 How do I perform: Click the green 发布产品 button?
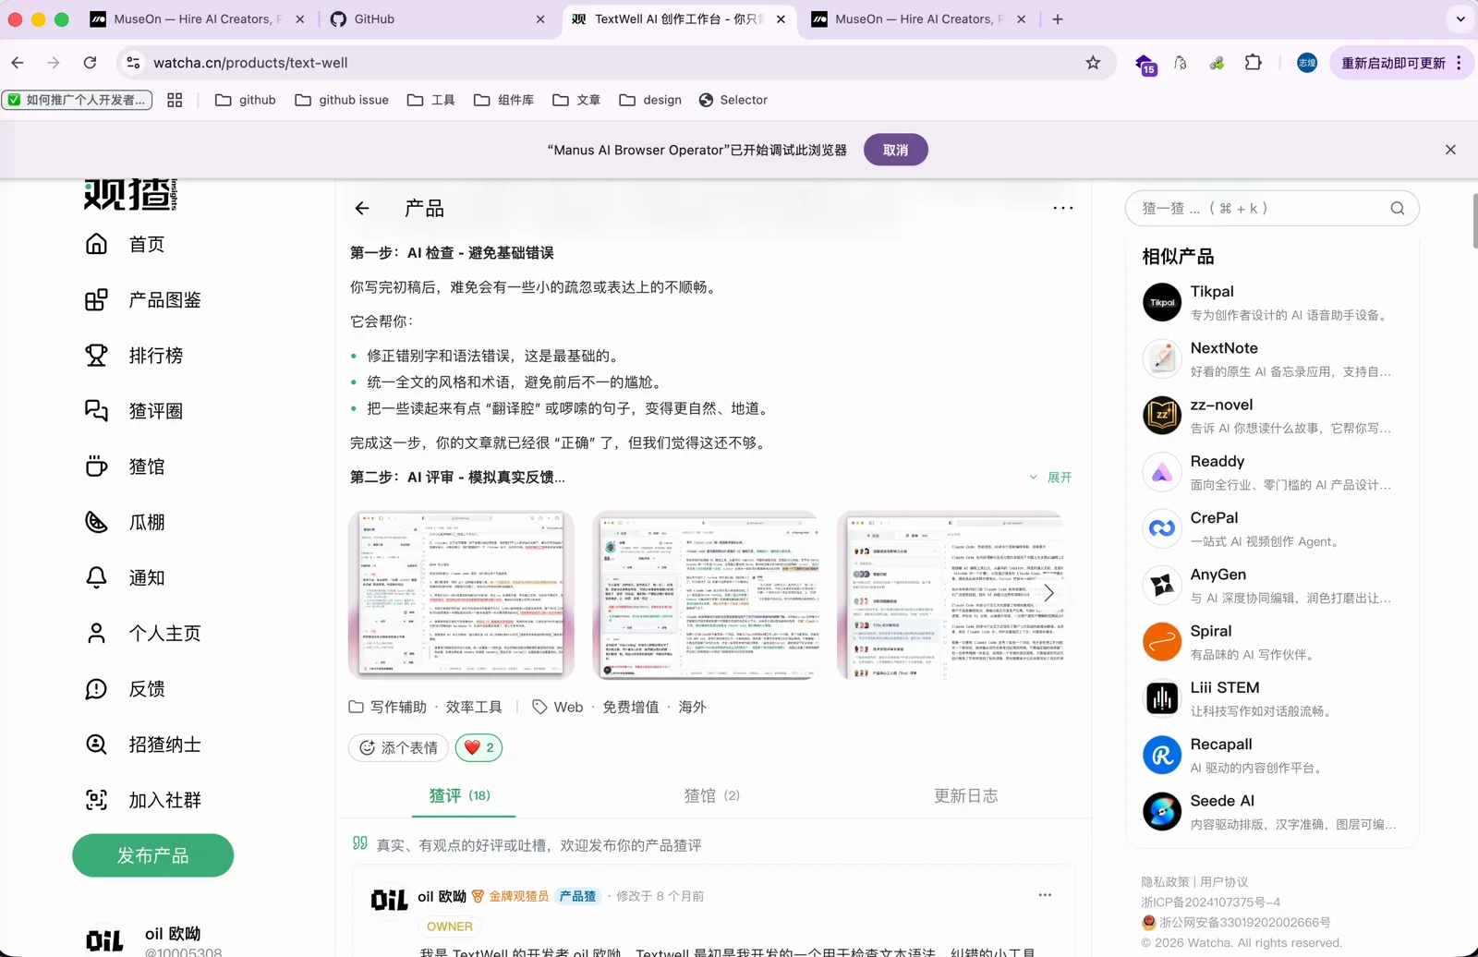[153, 855]
